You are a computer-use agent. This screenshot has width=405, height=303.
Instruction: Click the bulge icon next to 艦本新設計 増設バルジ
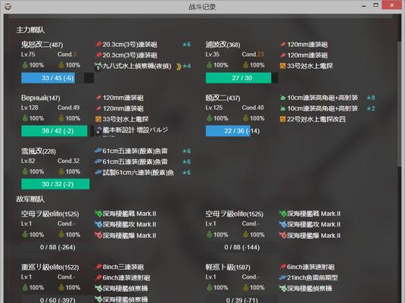[x=98, y=130]
